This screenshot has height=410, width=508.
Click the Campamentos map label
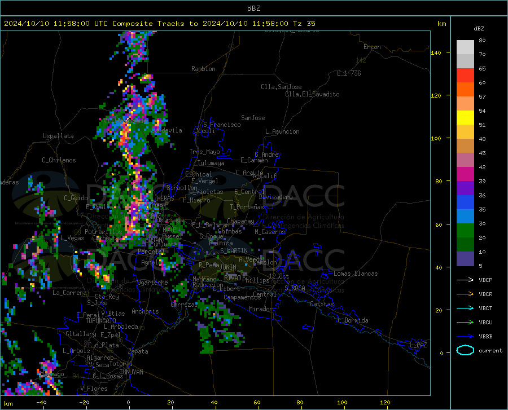click(x=242, y=297)
